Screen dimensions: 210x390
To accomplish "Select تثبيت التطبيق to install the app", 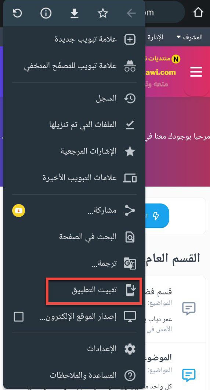I will [94, 290].
